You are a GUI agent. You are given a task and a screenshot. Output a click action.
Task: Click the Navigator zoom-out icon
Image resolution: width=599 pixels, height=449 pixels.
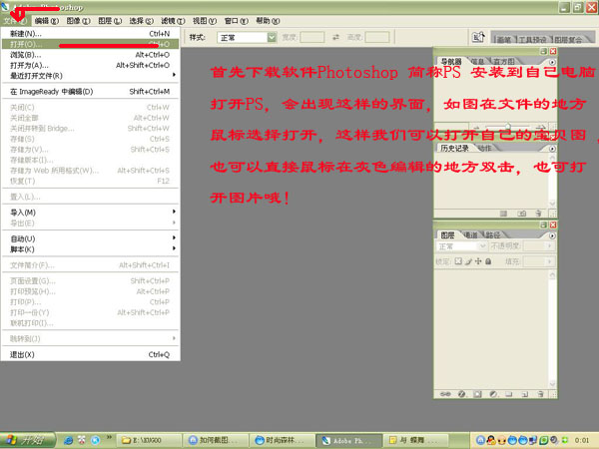476,127
